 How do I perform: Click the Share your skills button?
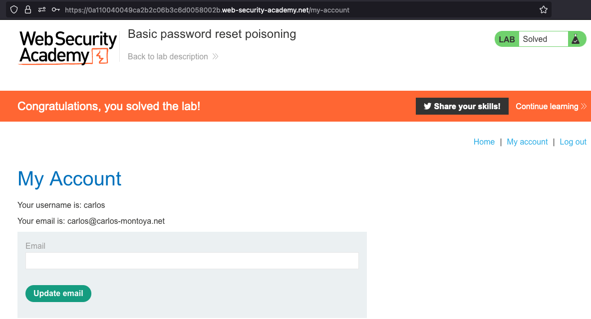point(462,106)
